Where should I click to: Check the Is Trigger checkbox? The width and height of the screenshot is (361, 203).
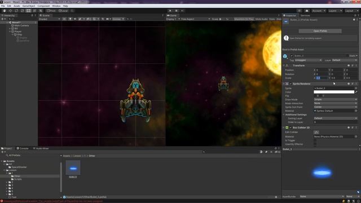315,140
